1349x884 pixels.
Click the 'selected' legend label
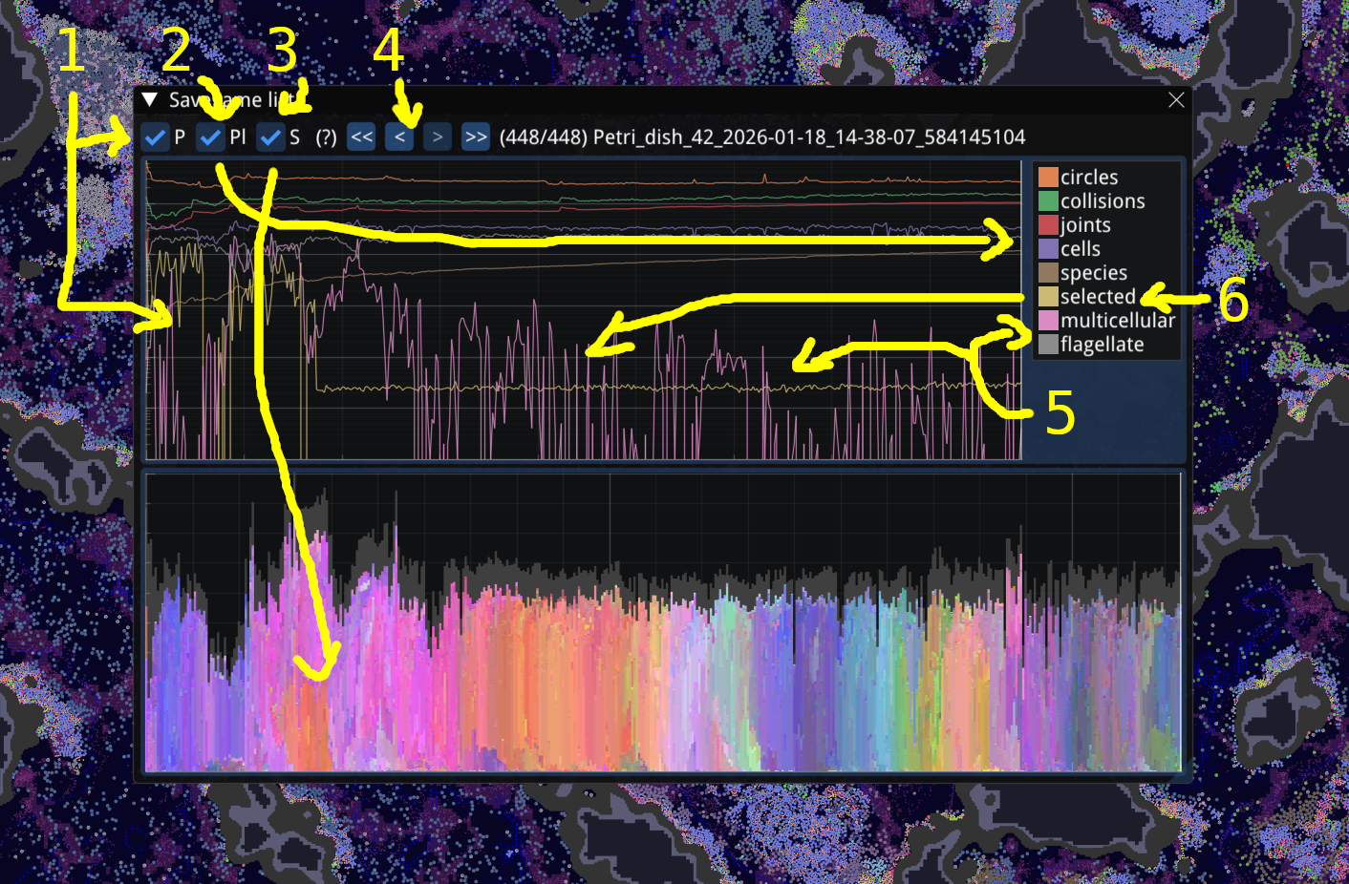tap(1098, 297)
